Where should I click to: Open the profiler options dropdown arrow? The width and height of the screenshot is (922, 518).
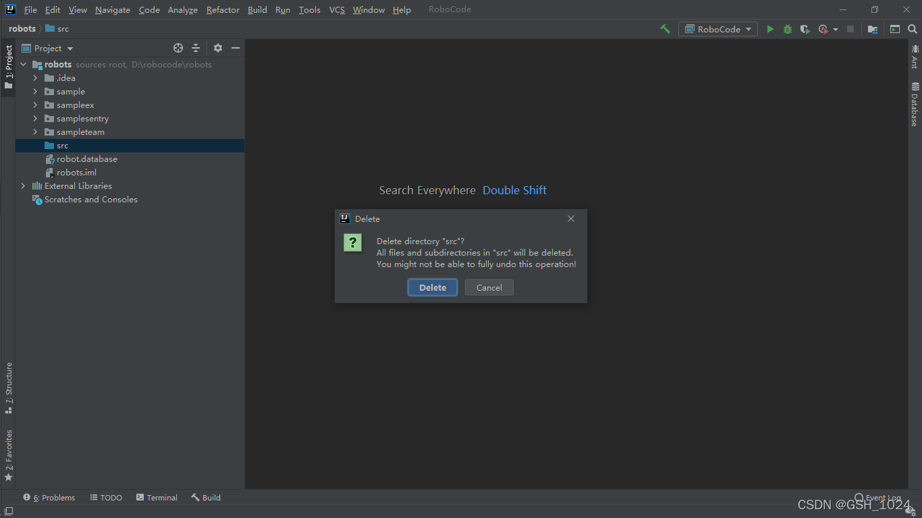[836, 30]
